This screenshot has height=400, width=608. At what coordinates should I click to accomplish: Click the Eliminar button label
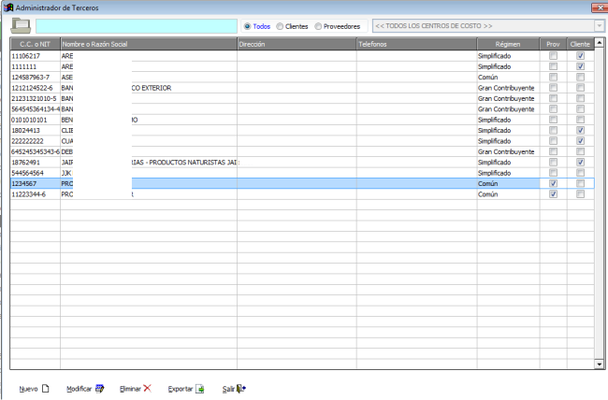(x=130, y=389)
